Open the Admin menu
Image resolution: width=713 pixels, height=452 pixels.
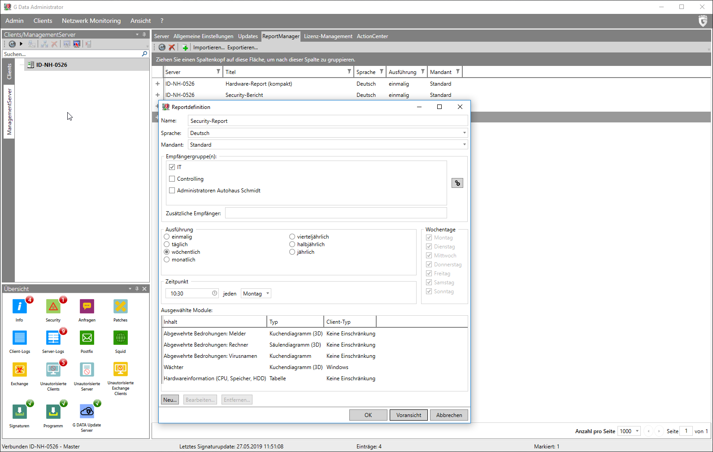click(14, 21)
